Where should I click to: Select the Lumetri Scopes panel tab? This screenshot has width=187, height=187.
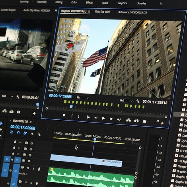click(8, 10)
